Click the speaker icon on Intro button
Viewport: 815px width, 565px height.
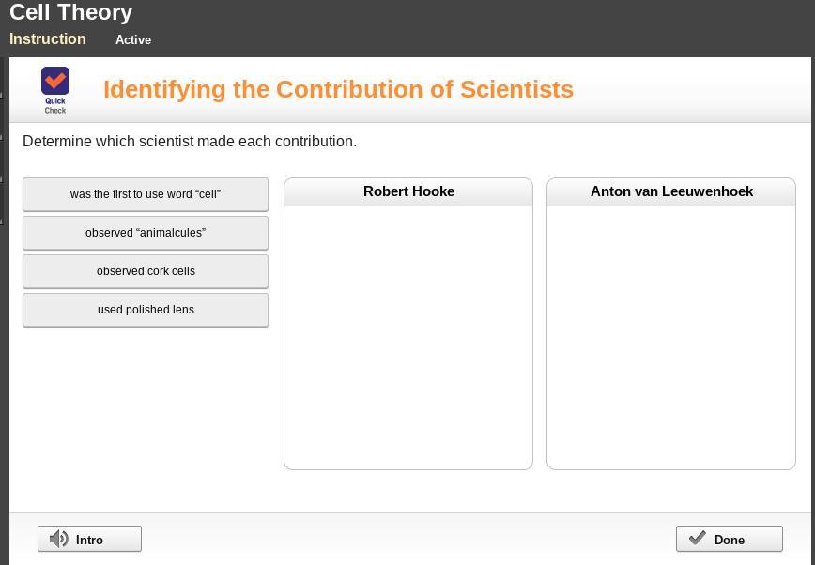click(x=59, y=539)
